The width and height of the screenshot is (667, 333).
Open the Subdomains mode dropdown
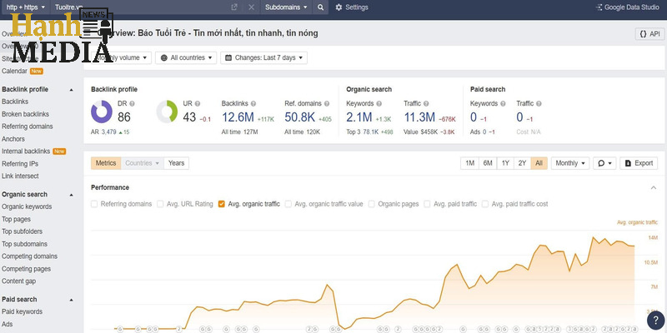[x=286, y=7]
